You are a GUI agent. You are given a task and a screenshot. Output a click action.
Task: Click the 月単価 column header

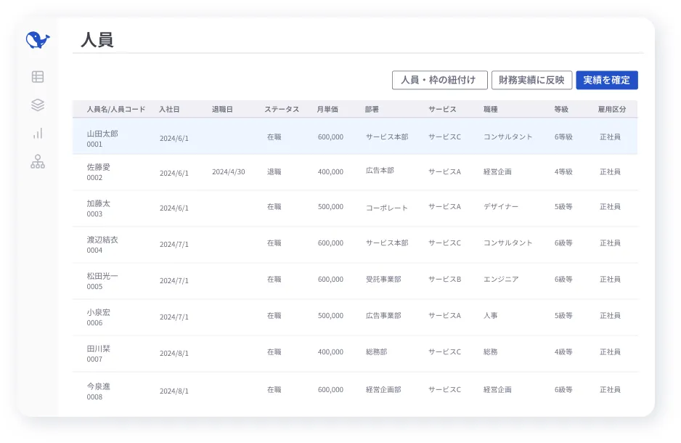click(327, 110)
